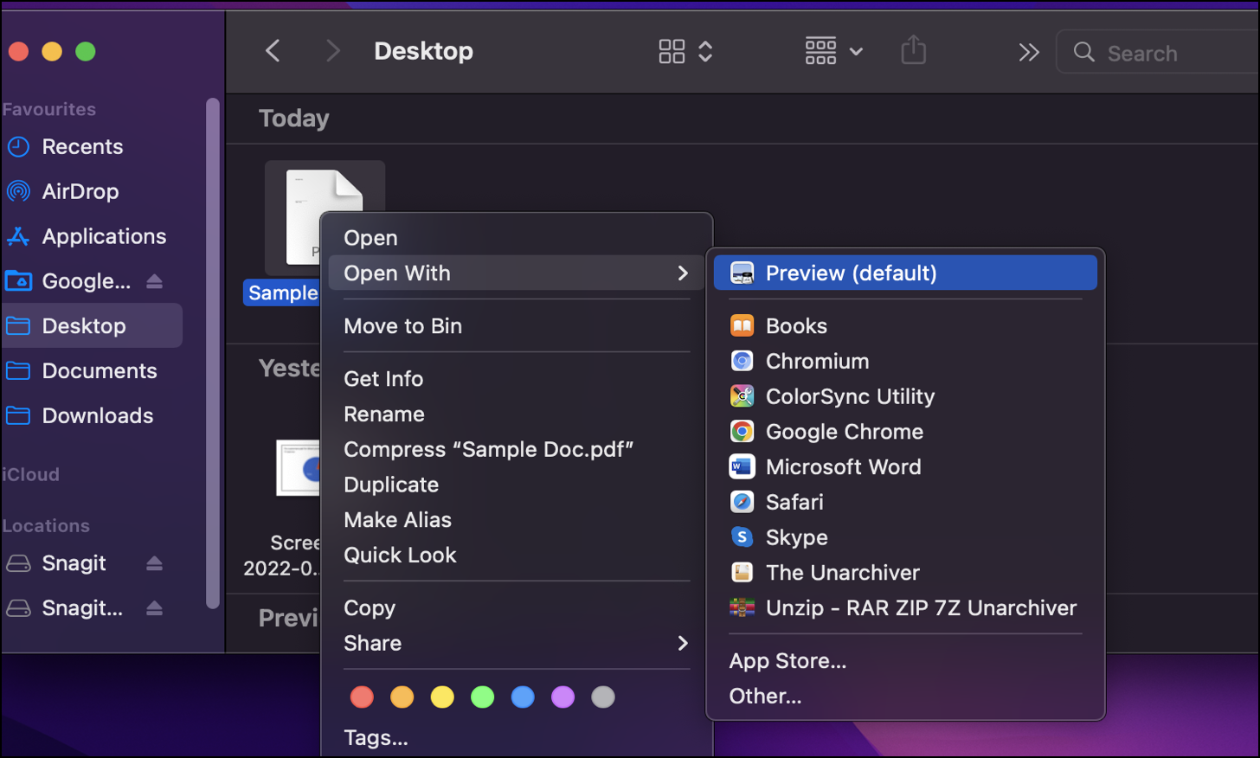Open the group-by options dropdown
The width and height of the screenshot is (1260, 758).
click(833, 51)
